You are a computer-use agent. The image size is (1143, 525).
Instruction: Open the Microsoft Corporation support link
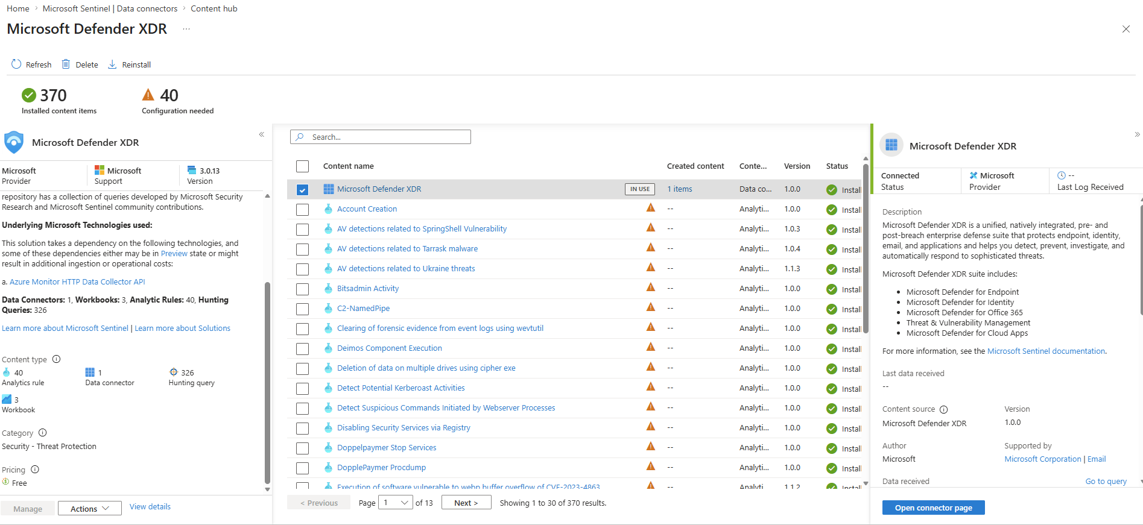click(x=1042, y=459)
